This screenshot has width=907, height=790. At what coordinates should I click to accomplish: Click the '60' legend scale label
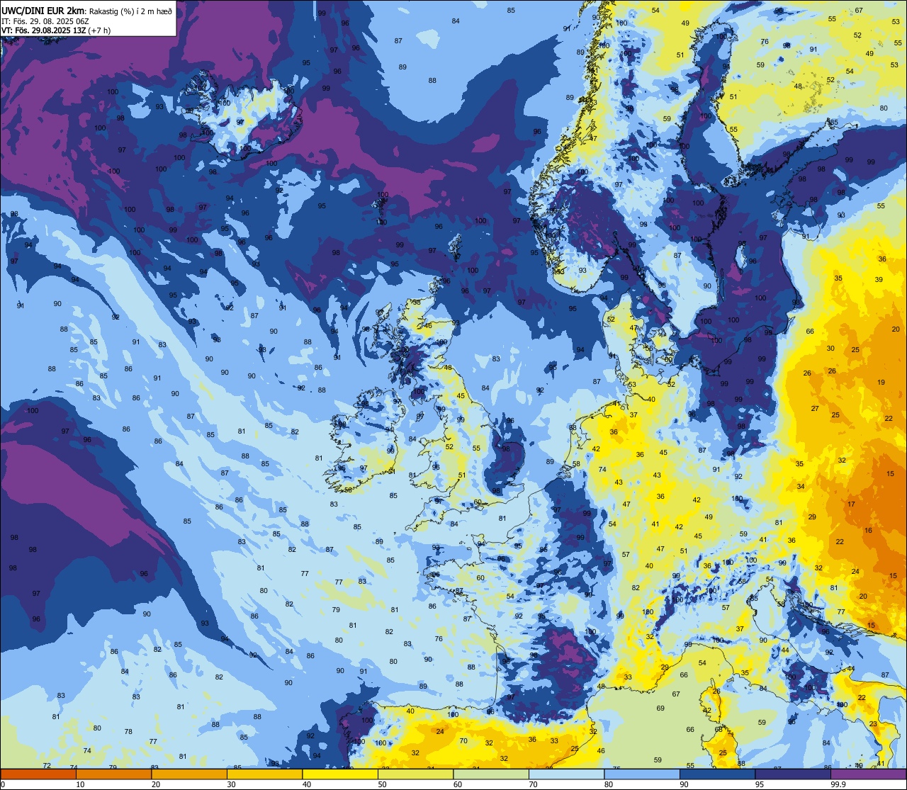pos(457,784)
